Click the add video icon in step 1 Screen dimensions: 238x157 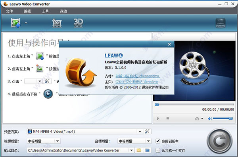tap(40, 56)
